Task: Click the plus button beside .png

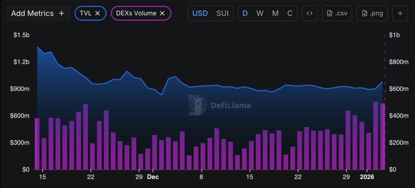Action: coord(400,13)
